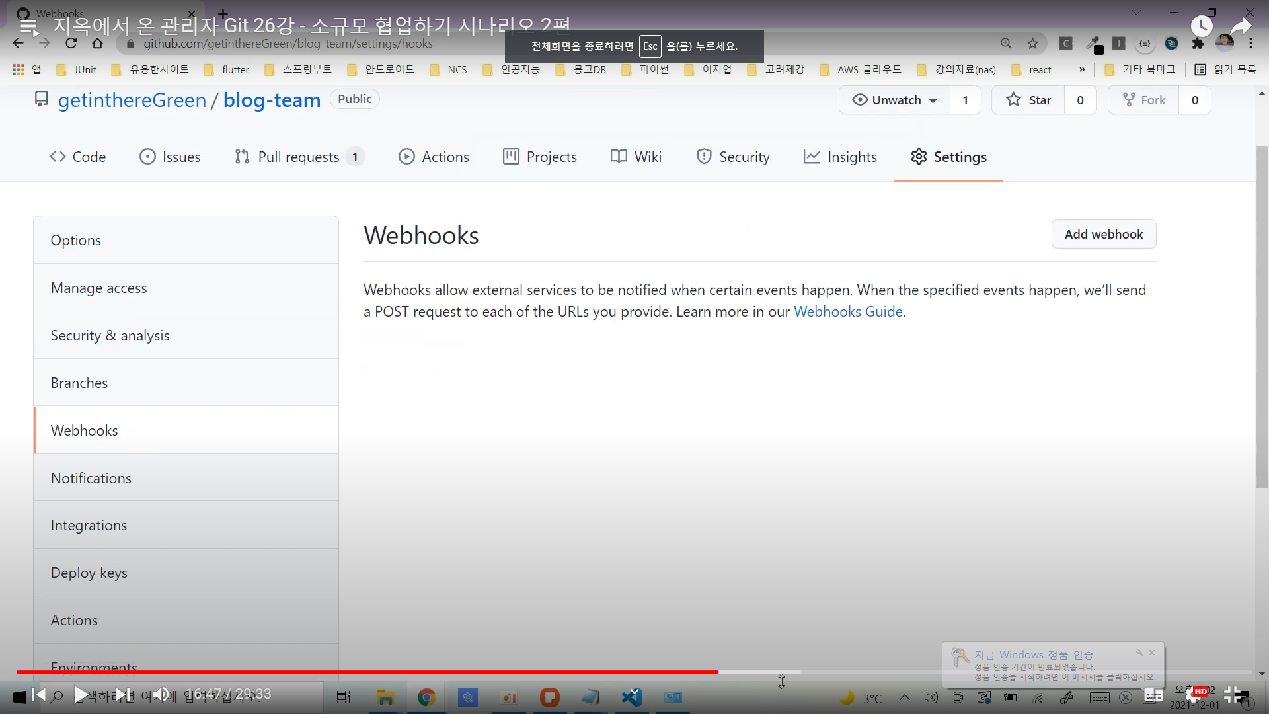
Task: Select the Settings tab
Action: pyautogui.click(x=948, y=157)
